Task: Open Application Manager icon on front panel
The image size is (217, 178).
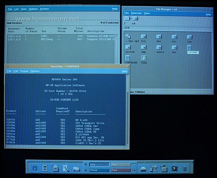Action: tap(164, 168)
